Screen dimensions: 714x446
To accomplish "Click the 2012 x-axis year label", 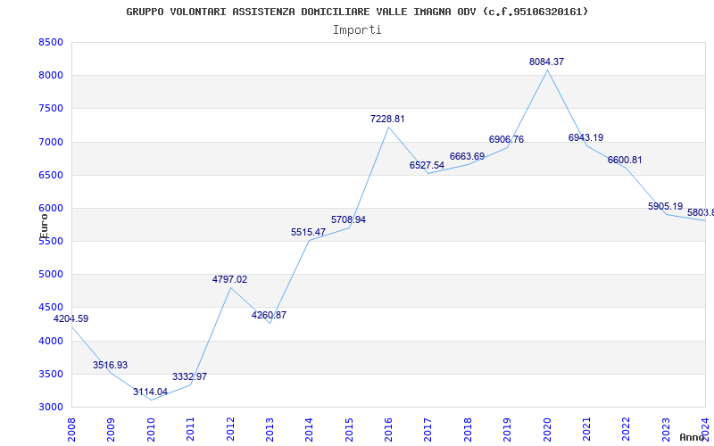I will (x=230, y=429).
